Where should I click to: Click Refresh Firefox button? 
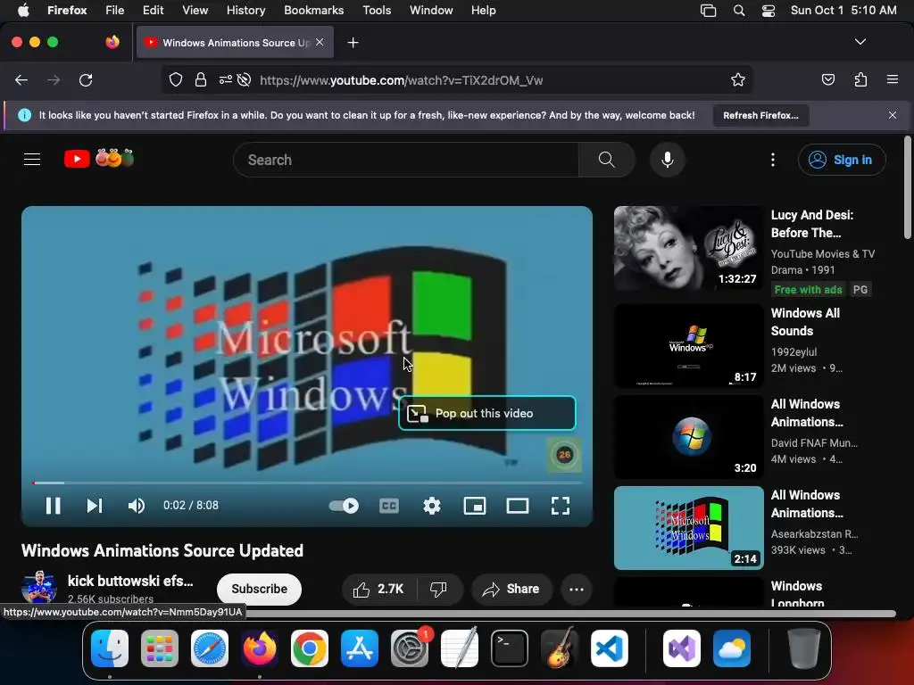[760, 115]
